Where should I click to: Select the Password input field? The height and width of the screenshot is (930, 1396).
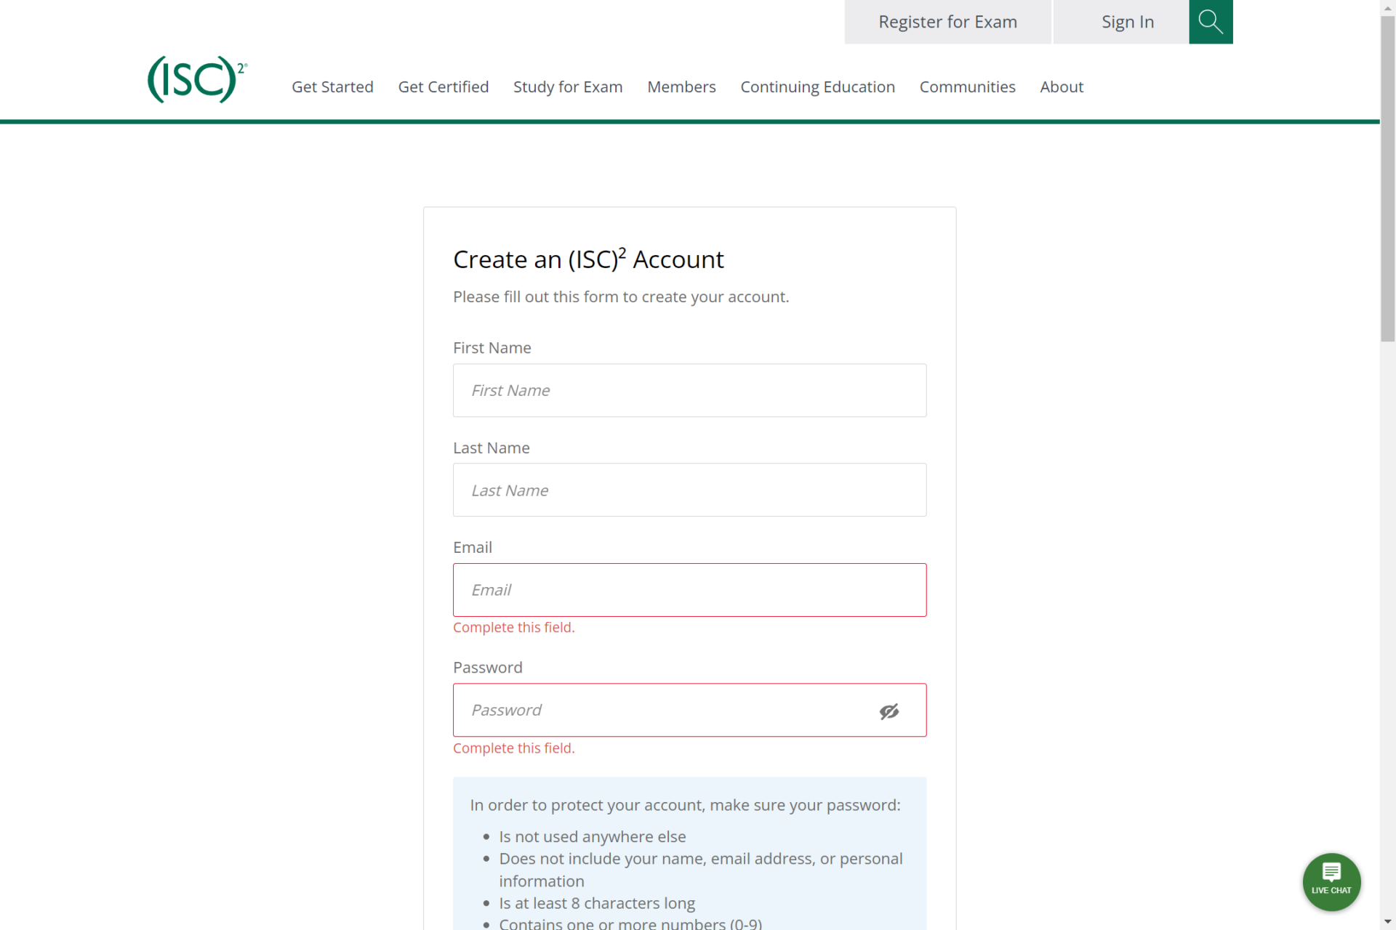[x=676, y=710]
